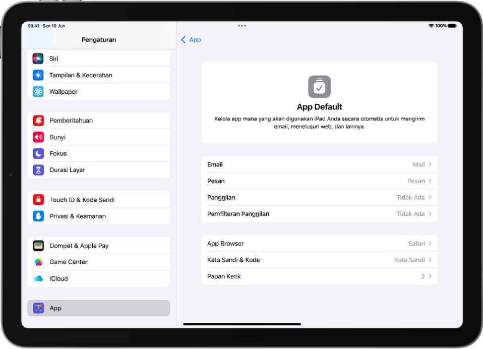Click the Touch ID & Kode Sandi icon
This screenshot has width=483, height=349.
pos(39,199)
